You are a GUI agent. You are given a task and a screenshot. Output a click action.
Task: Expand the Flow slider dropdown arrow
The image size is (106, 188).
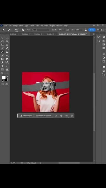pos(81,30)
